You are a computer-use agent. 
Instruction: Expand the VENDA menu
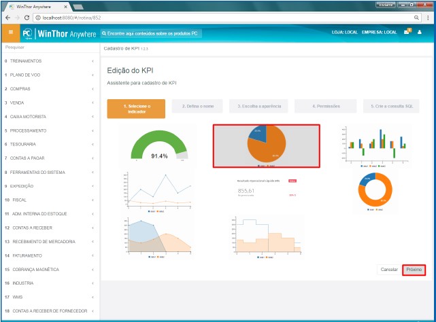(x=50, y=103)
